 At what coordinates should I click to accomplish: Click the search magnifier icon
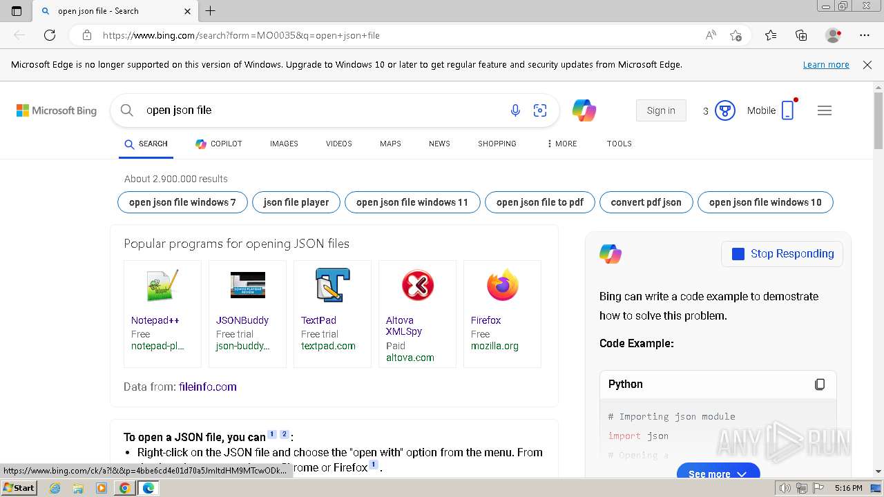[x=126, y=110]
